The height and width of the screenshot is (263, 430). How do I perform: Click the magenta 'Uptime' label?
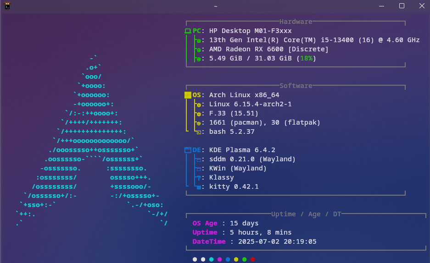coord(205,232)
